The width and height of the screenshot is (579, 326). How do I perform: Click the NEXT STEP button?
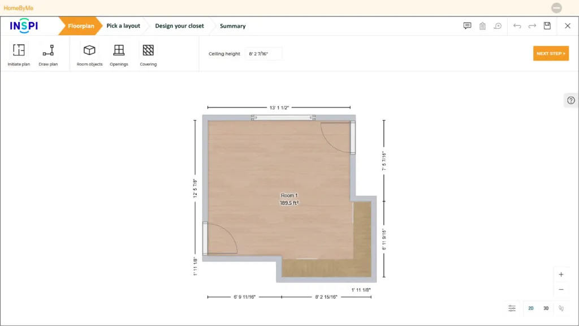(x=551, y=53)
